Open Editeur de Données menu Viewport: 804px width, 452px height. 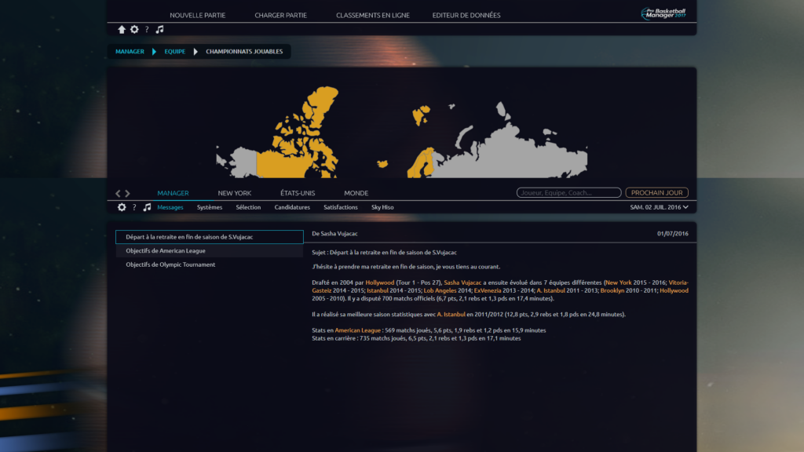point(466,16)
